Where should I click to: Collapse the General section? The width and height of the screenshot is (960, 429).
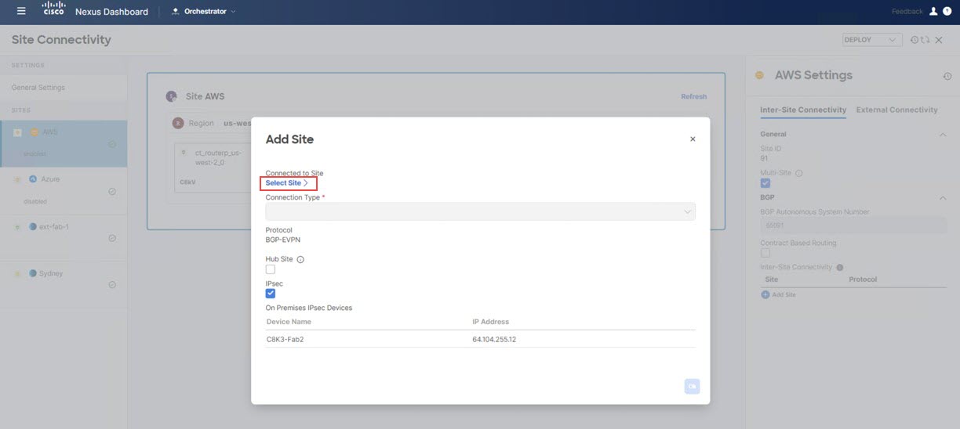pos(943,135)
